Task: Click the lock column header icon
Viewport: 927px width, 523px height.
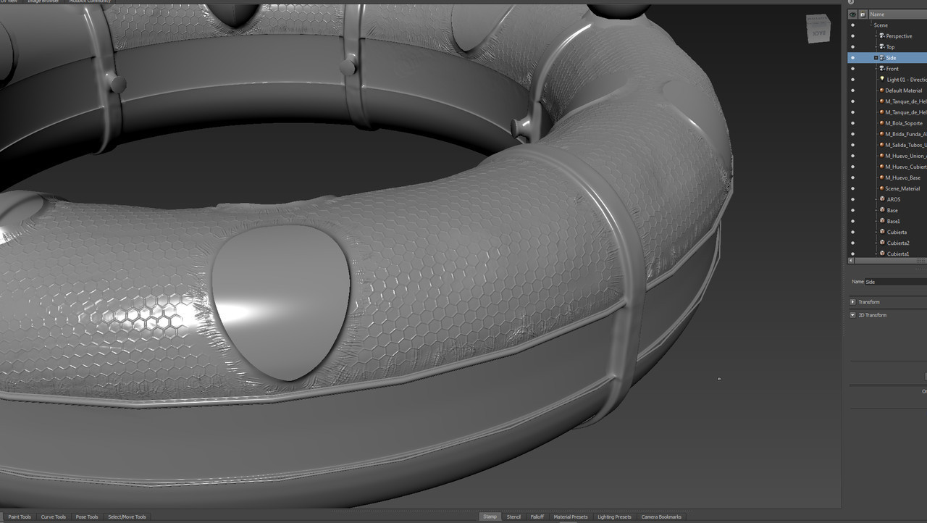Action: (x=862, y=14)
